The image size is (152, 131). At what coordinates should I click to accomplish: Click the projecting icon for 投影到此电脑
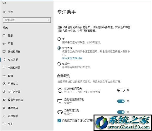pos(4,100)
